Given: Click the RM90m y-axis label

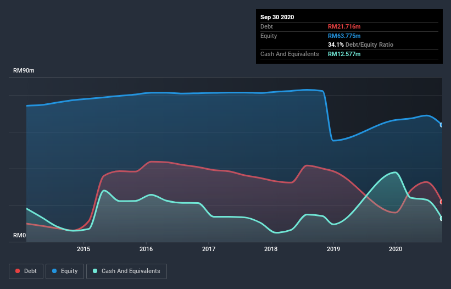Looking at the screenshot, I should pyautogui.click(x=24, y=70).
